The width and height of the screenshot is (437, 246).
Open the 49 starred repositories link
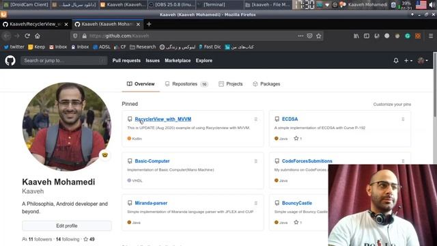[x=89, y=239]
